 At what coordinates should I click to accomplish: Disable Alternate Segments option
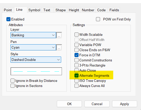(77, 75)
